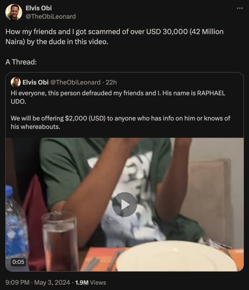Image resolution: width=249 pixels, height=290 pixels.
Task: Click the 9:09 PM May 3, 2024 timestamp
Action: [x=38, y=282]
